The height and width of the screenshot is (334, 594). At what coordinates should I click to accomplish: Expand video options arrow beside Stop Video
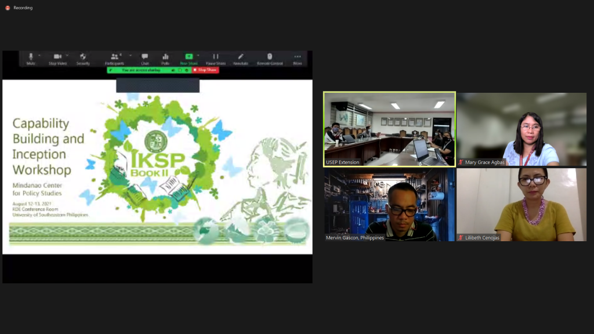pos(67,56)
